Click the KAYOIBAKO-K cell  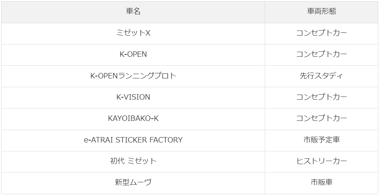pyautogui.click(x=133, y=119)
